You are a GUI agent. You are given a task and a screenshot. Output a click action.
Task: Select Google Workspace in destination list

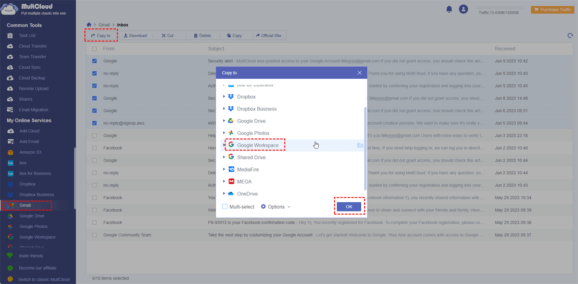[x=258, y=145]
